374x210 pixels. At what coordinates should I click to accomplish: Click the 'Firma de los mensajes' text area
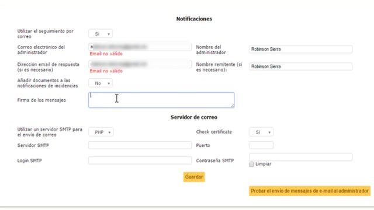click(x=161, y=100)
